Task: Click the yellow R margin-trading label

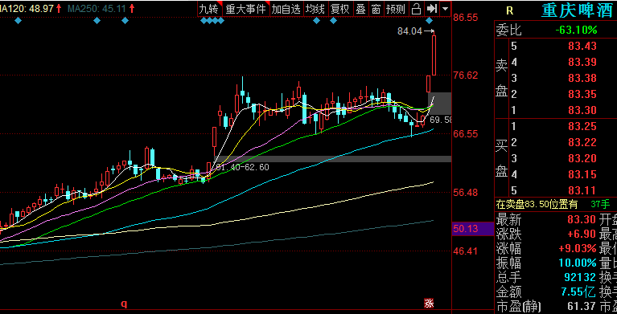Action: [x=509, y=11]
